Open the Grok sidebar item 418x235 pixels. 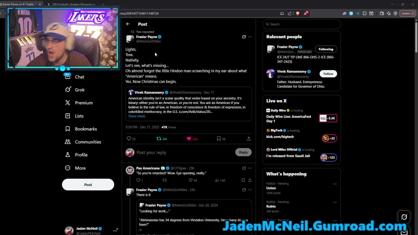click(x=74, y=90)
